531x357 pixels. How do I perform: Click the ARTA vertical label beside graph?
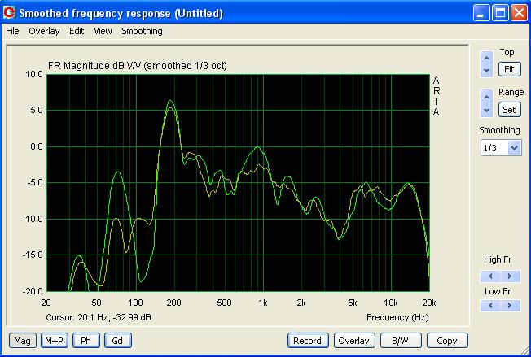coord(437,96)
